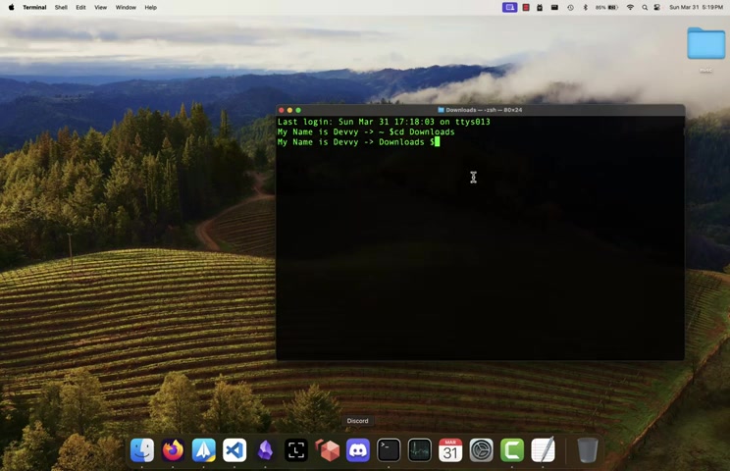Select the blue desktop folder

point(705,43)
